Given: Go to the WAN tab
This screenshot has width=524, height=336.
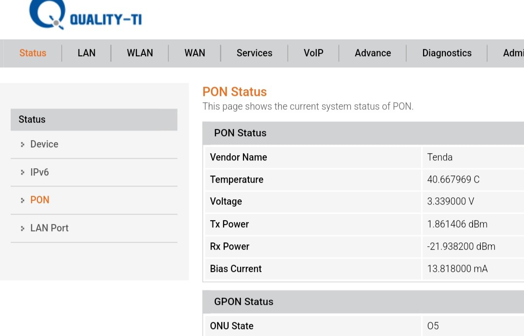Looking at the screenshot, I should tap(195, 53).
